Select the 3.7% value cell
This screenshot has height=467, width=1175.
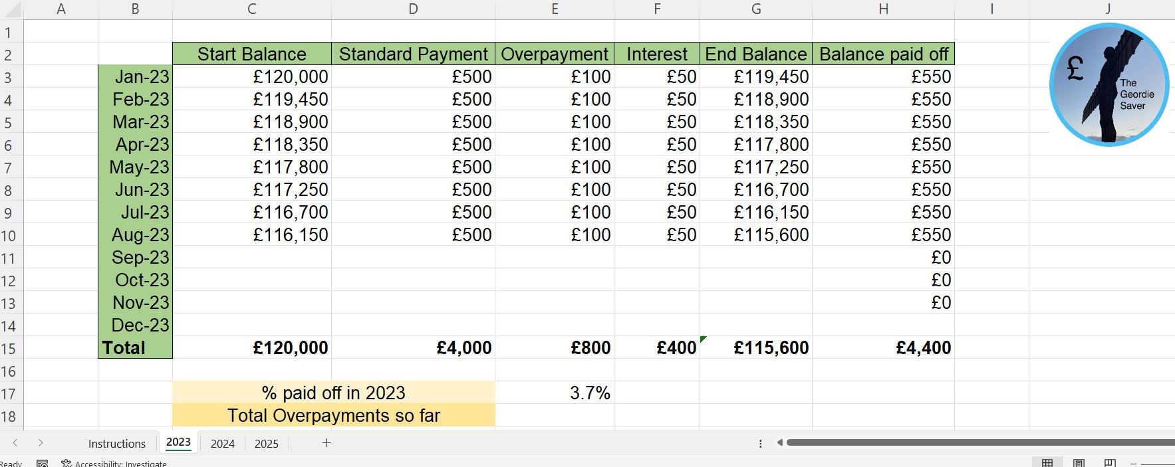pos(555,393)
